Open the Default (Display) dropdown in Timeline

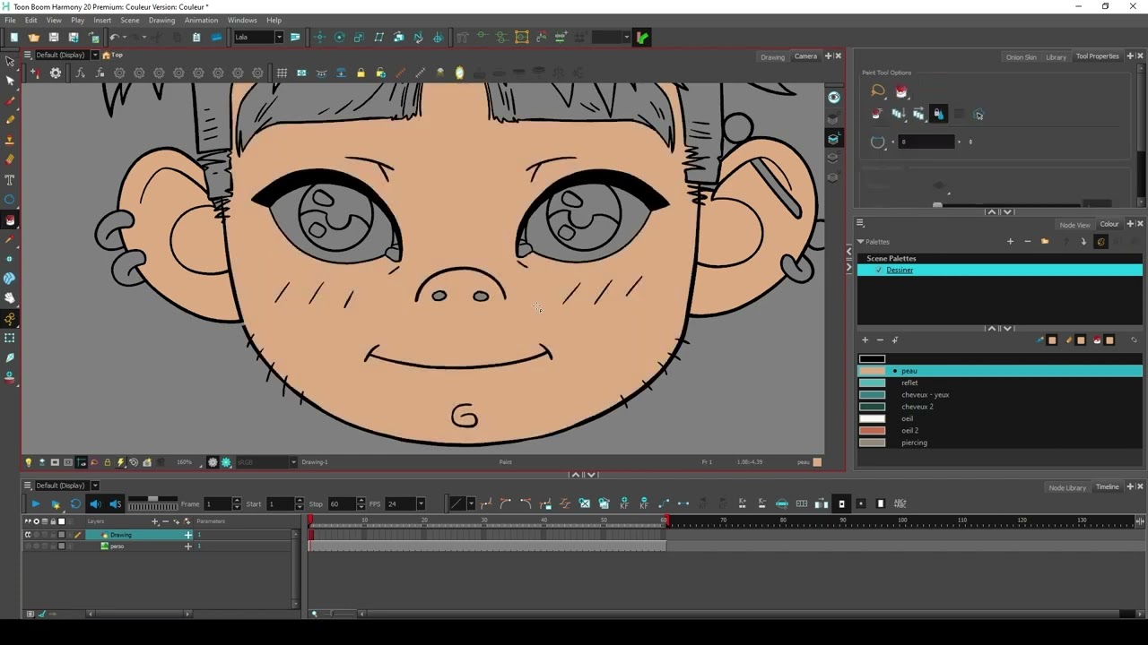point(94,486)
